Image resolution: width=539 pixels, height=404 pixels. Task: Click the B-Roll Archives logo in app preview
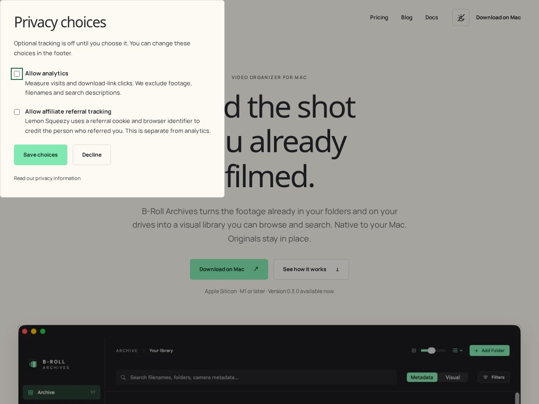[49, 364]
